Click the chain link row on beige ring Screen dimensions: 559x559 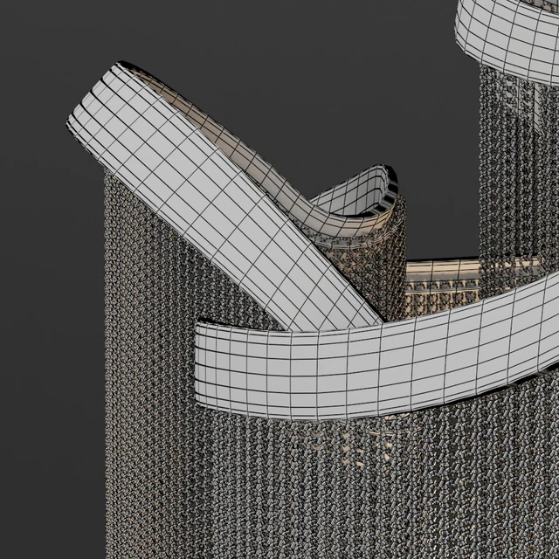pos(442,287)
